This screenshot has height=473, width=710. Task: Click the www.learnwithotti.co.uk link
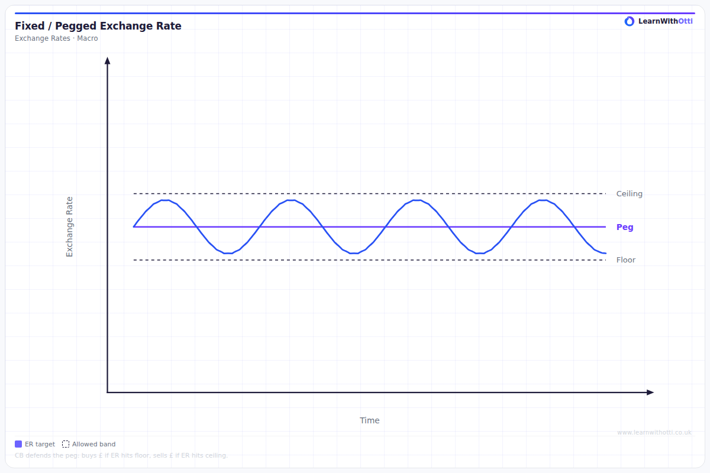pos(654,433)
